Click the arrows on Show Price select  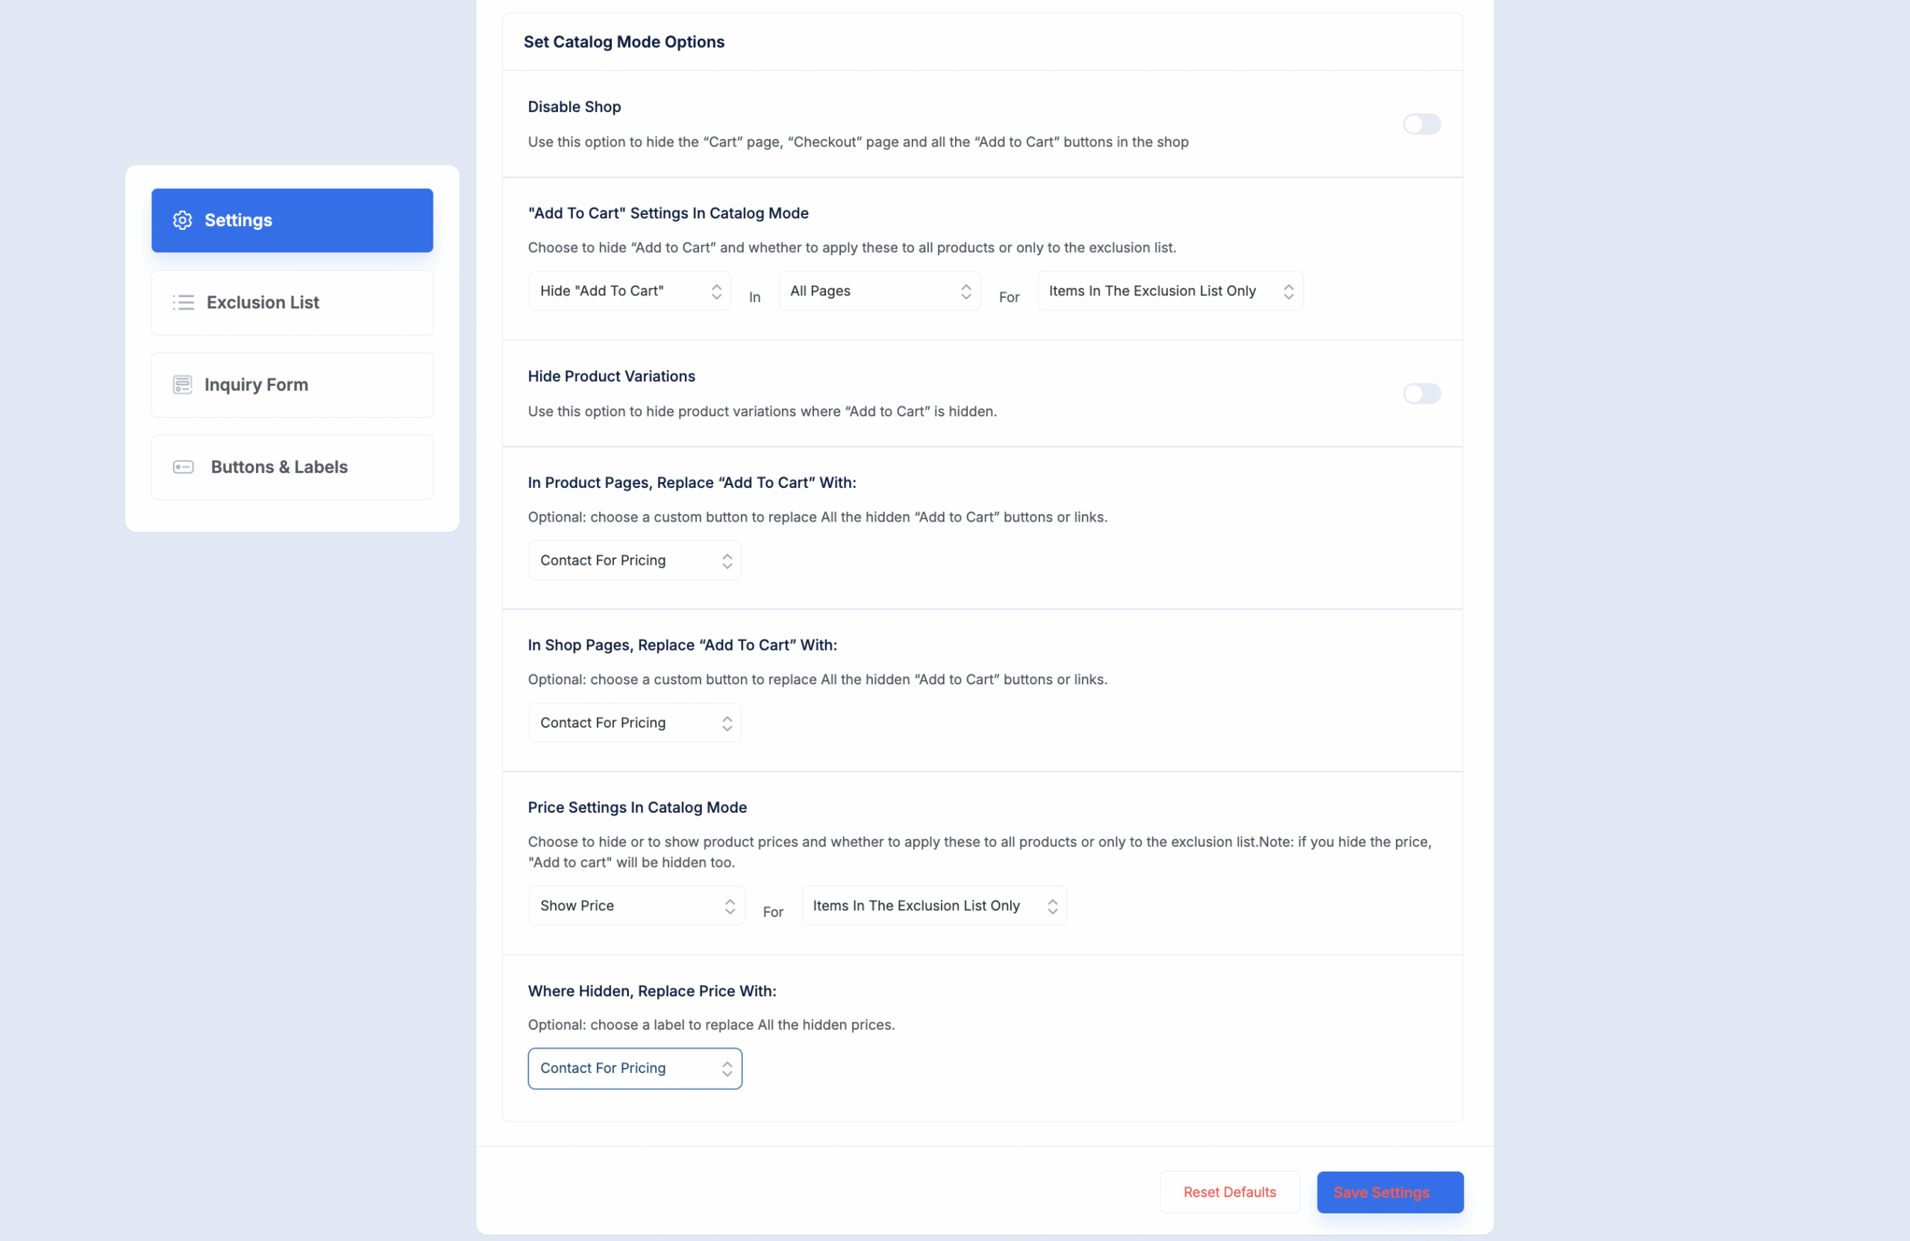(x=730, y=906)
